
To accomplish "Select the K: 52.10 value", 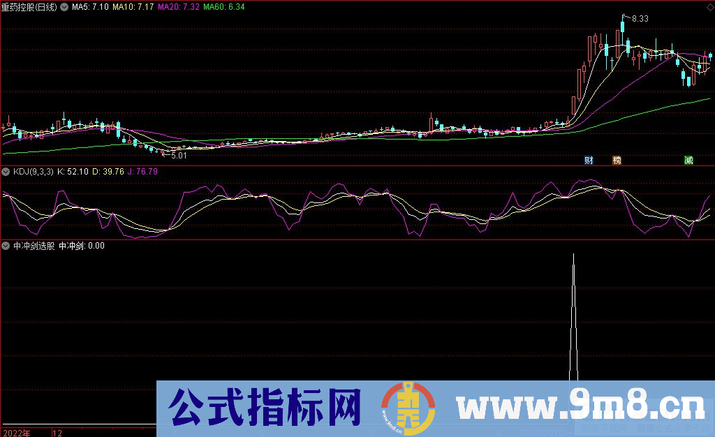I will tap(73, 172).
